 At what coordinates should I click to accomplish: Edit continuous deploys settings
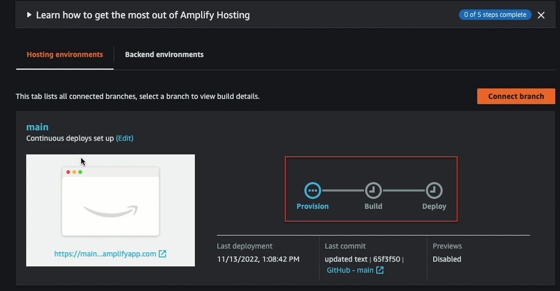coord(125,138)
